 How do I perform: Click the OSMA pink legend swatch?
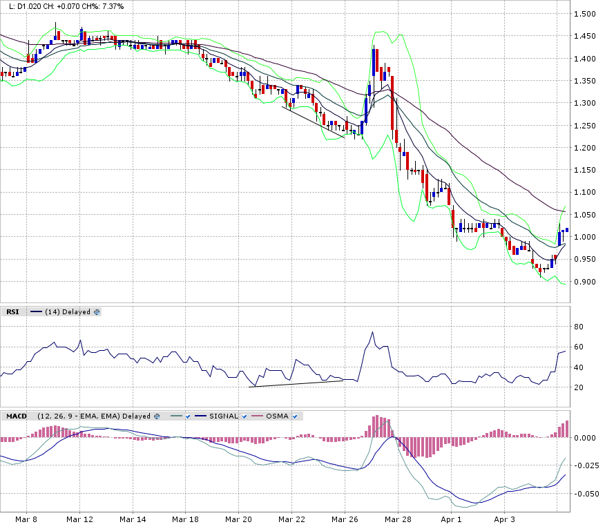(257, 416)
